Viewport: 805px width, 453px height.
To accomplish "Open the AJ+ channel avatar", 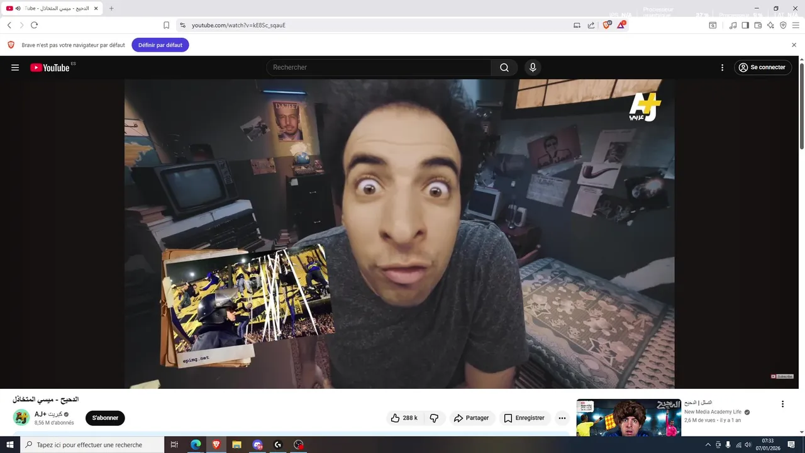I will tap(21, 418).
